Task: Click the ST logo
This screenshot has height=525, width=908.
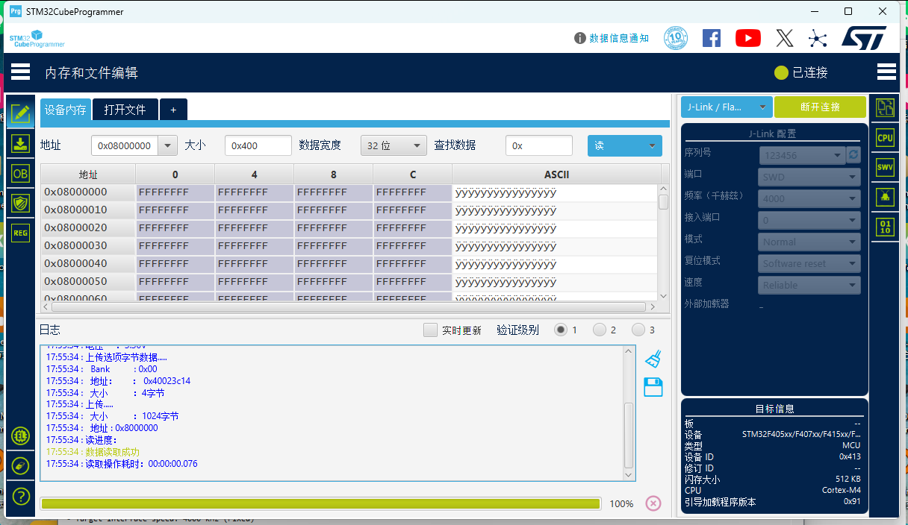Action: tap(864, 38)
